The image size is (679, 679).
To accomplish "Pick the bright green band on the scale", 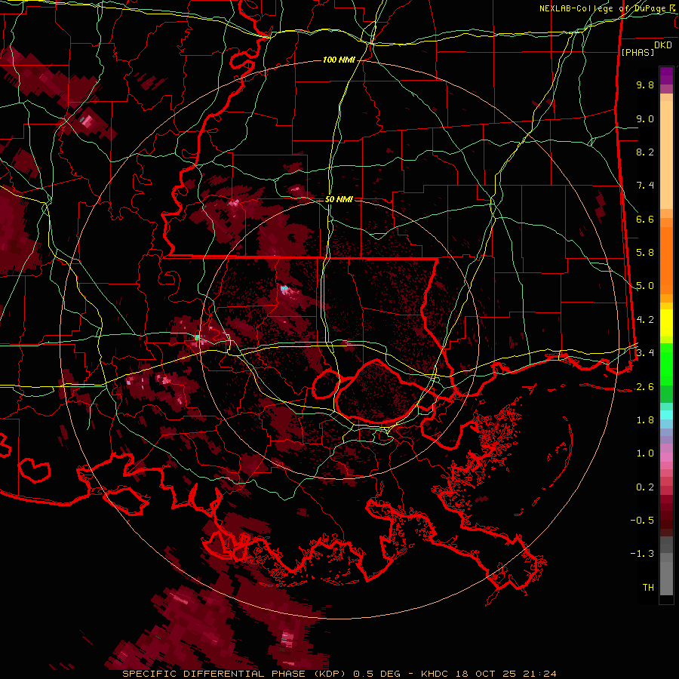I will click(666, 364).
